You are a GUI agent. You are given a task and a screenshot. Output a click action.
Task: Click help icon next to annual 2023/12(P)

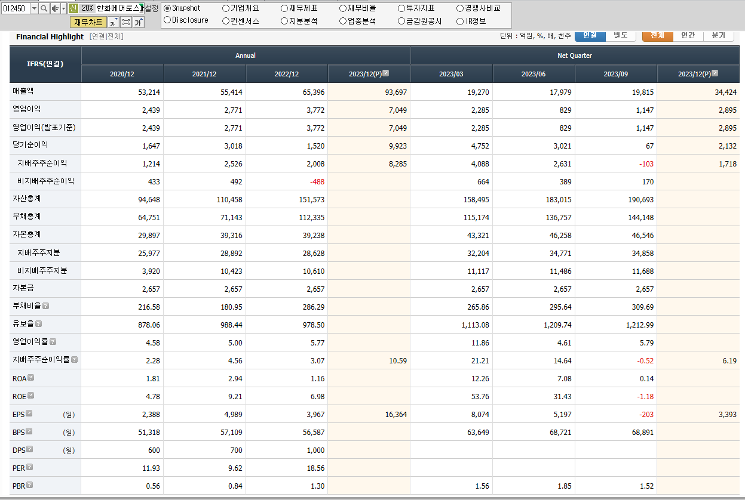(x=386, y=73)
